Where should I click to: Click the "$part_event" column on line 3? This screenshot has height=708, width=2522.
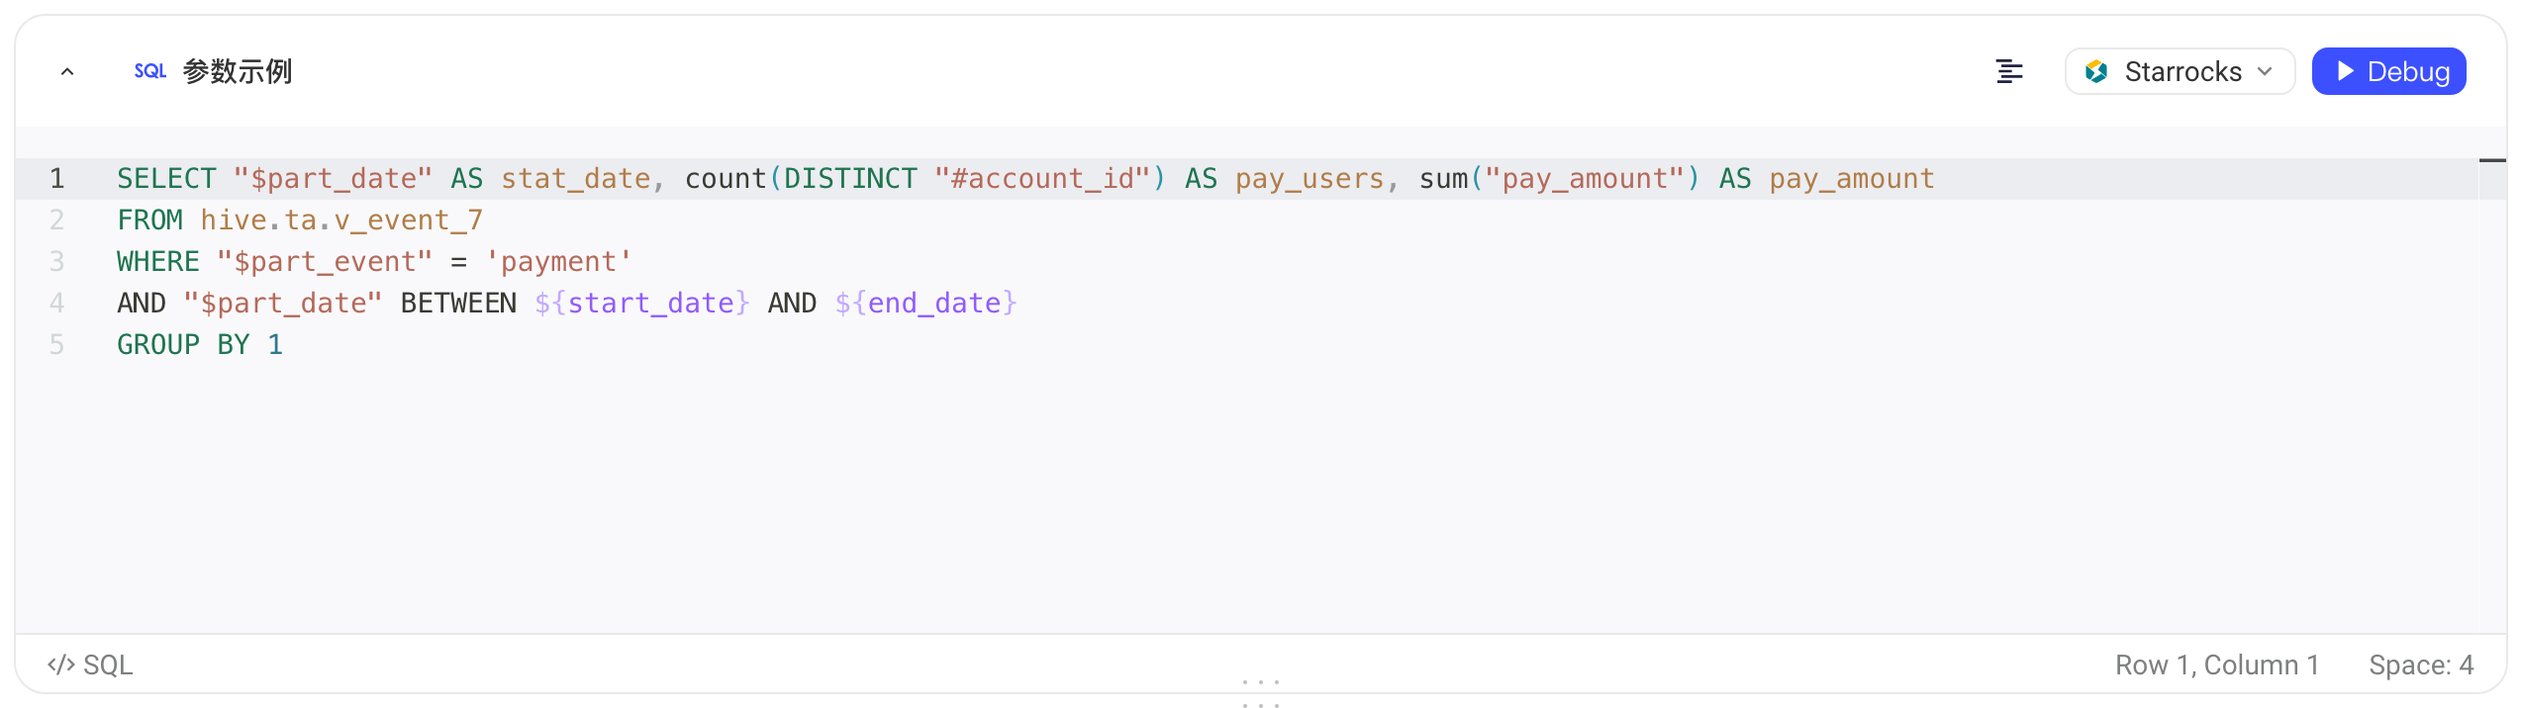click(325, 261)
